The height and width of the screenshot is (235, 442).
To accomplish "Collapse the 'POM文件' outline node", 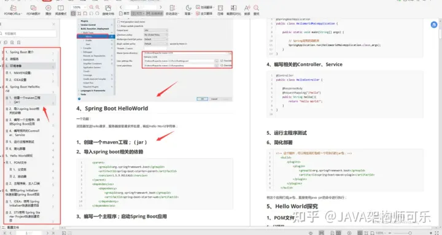I will point(4,163).
